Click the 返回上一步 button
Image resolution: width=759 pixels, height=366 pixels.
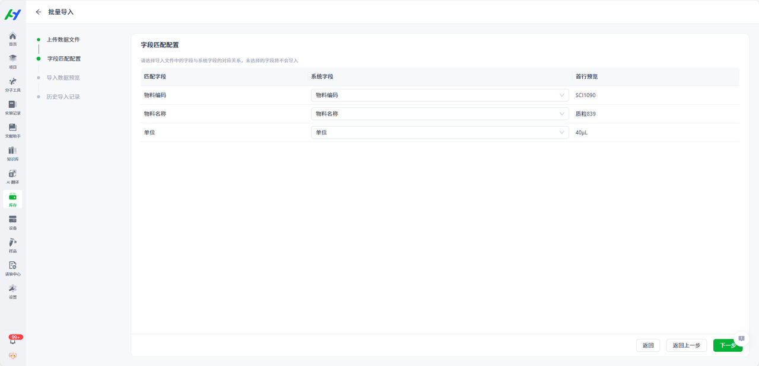686,345
